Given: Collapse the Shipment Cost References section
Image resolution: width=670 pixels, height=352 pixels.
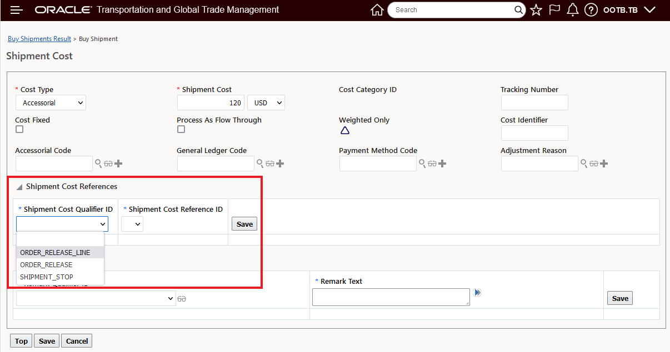Looking at the screenshot, I should coord(19,187).
